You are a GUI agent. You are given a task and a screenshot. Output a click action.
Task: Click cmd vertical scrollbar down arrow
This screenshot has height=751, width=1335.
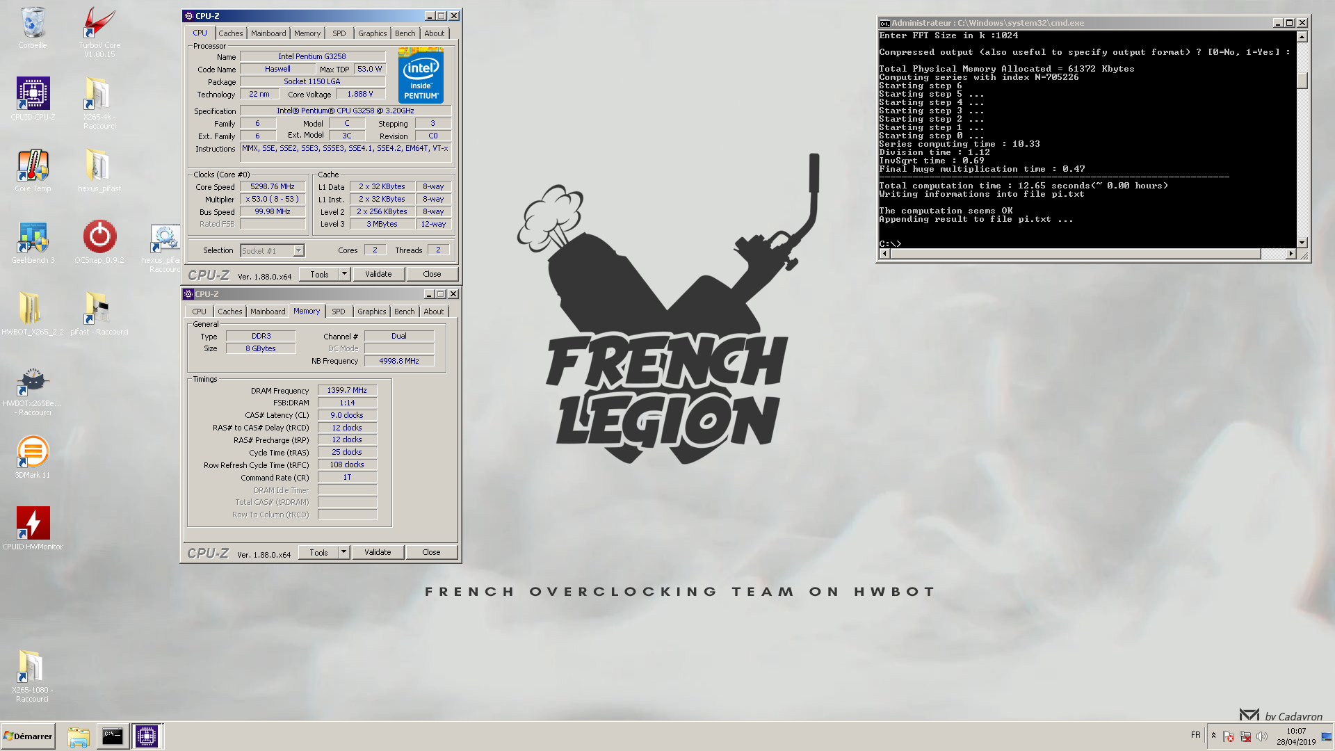pos(1302,243)
